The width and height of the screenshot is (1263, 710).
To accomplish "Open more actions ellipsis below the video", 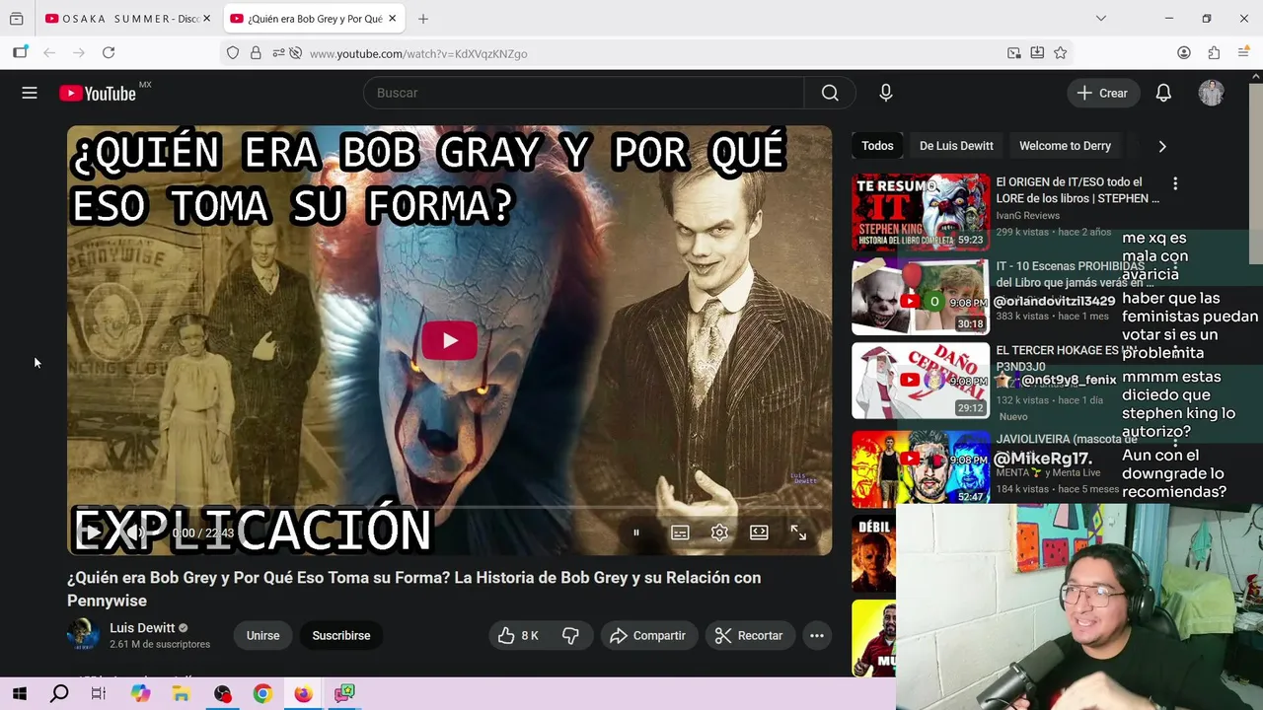I will [817, 636].
